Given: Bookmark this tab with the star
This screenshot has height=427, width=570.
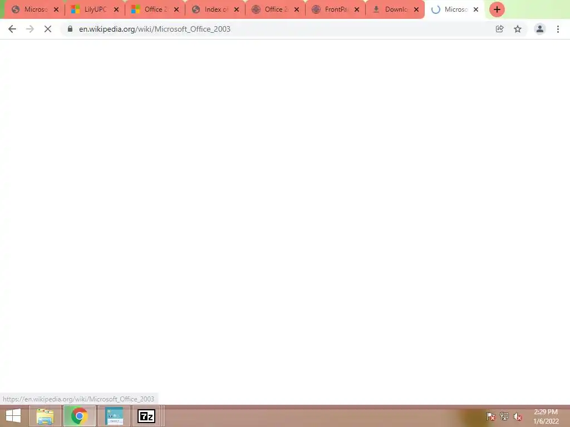Looking at the screenshot, I should [518, 29].
